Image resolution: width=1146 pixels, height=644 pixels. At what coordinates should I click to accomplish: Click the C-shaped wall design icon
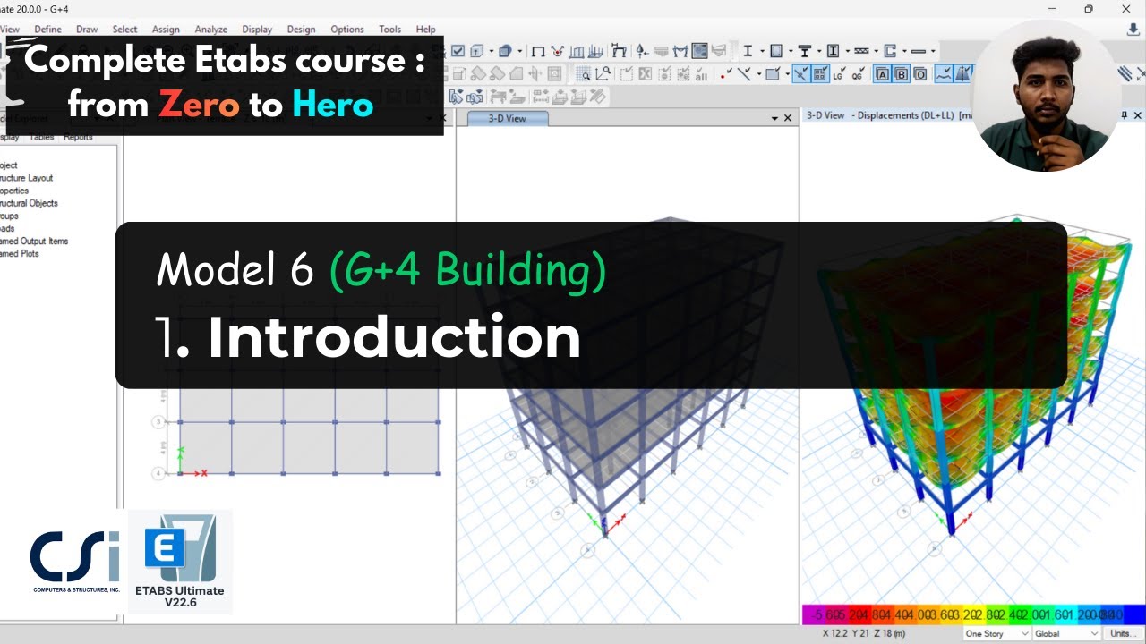coord(890,51)
